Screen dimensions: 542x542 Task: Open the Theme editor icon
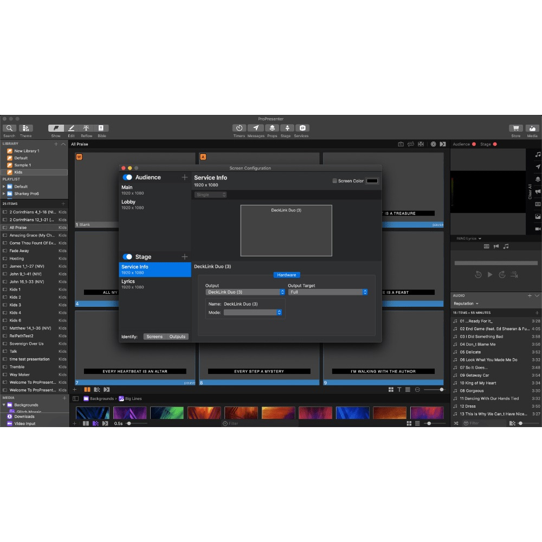click(26, 128)
